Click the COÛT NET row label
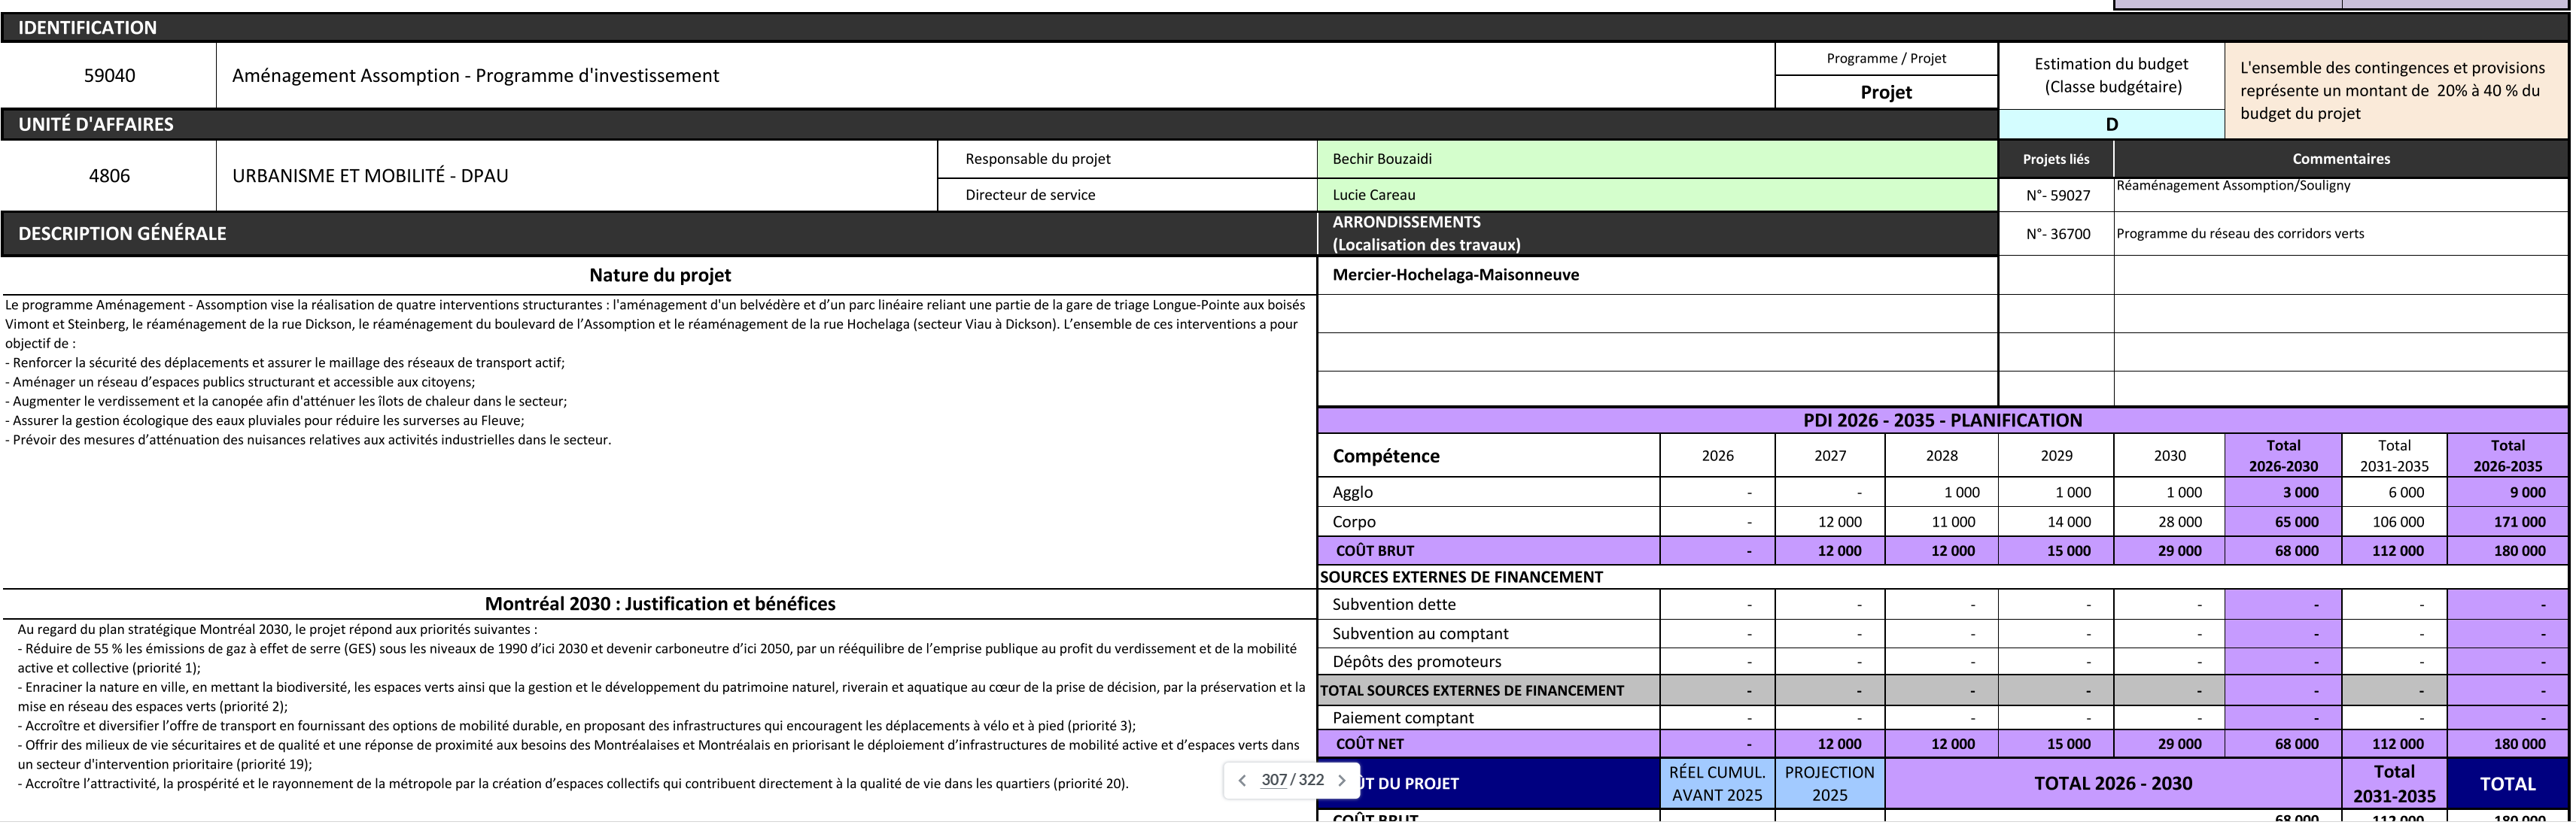The image size is (2576, 828). [x=1369, y=744]
